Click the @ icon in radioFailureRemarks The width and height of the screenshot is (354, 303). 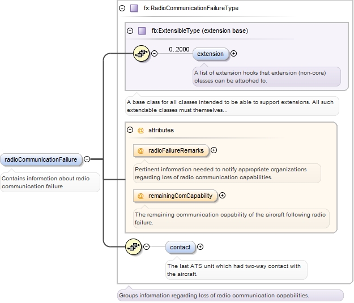(141, 150)
